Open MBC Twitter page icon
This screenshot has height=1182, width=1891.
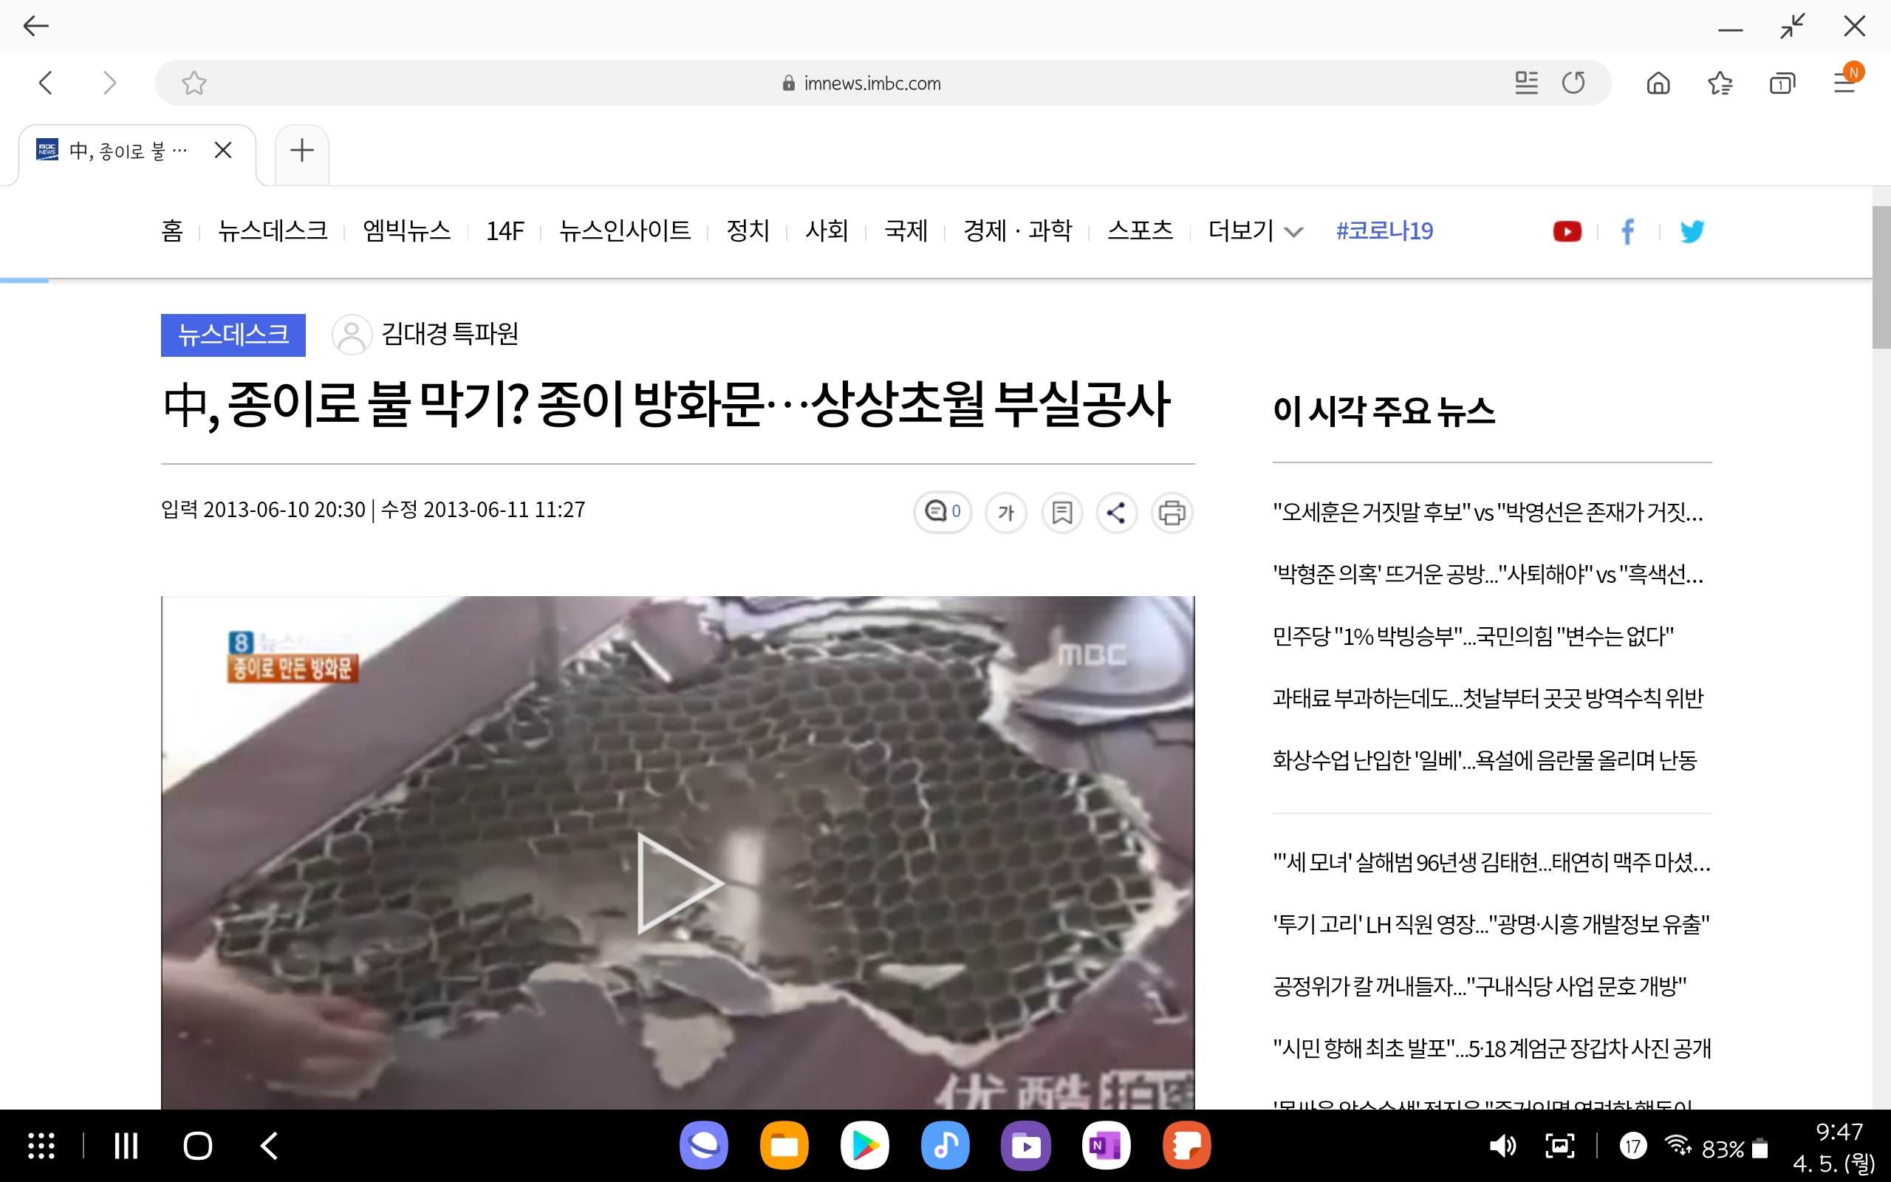1692,231
